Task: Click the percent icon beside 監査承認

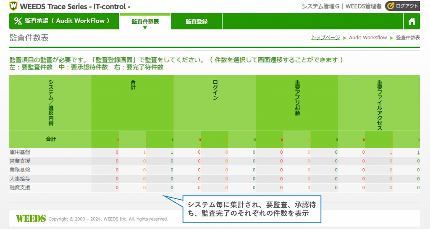Action: (18, 21)
